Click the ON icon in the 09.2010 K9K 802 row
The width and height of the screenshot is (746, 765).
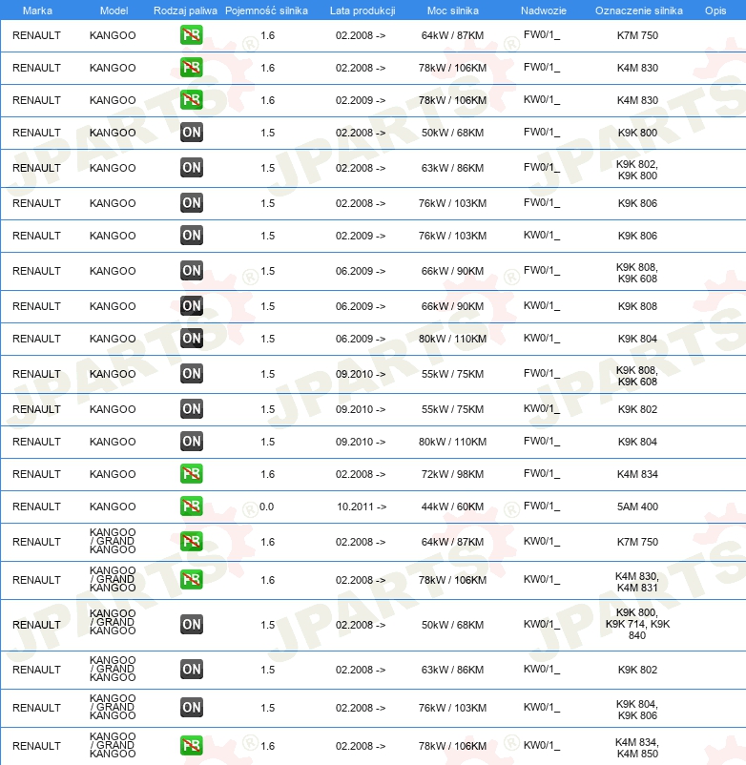point(191,409)
